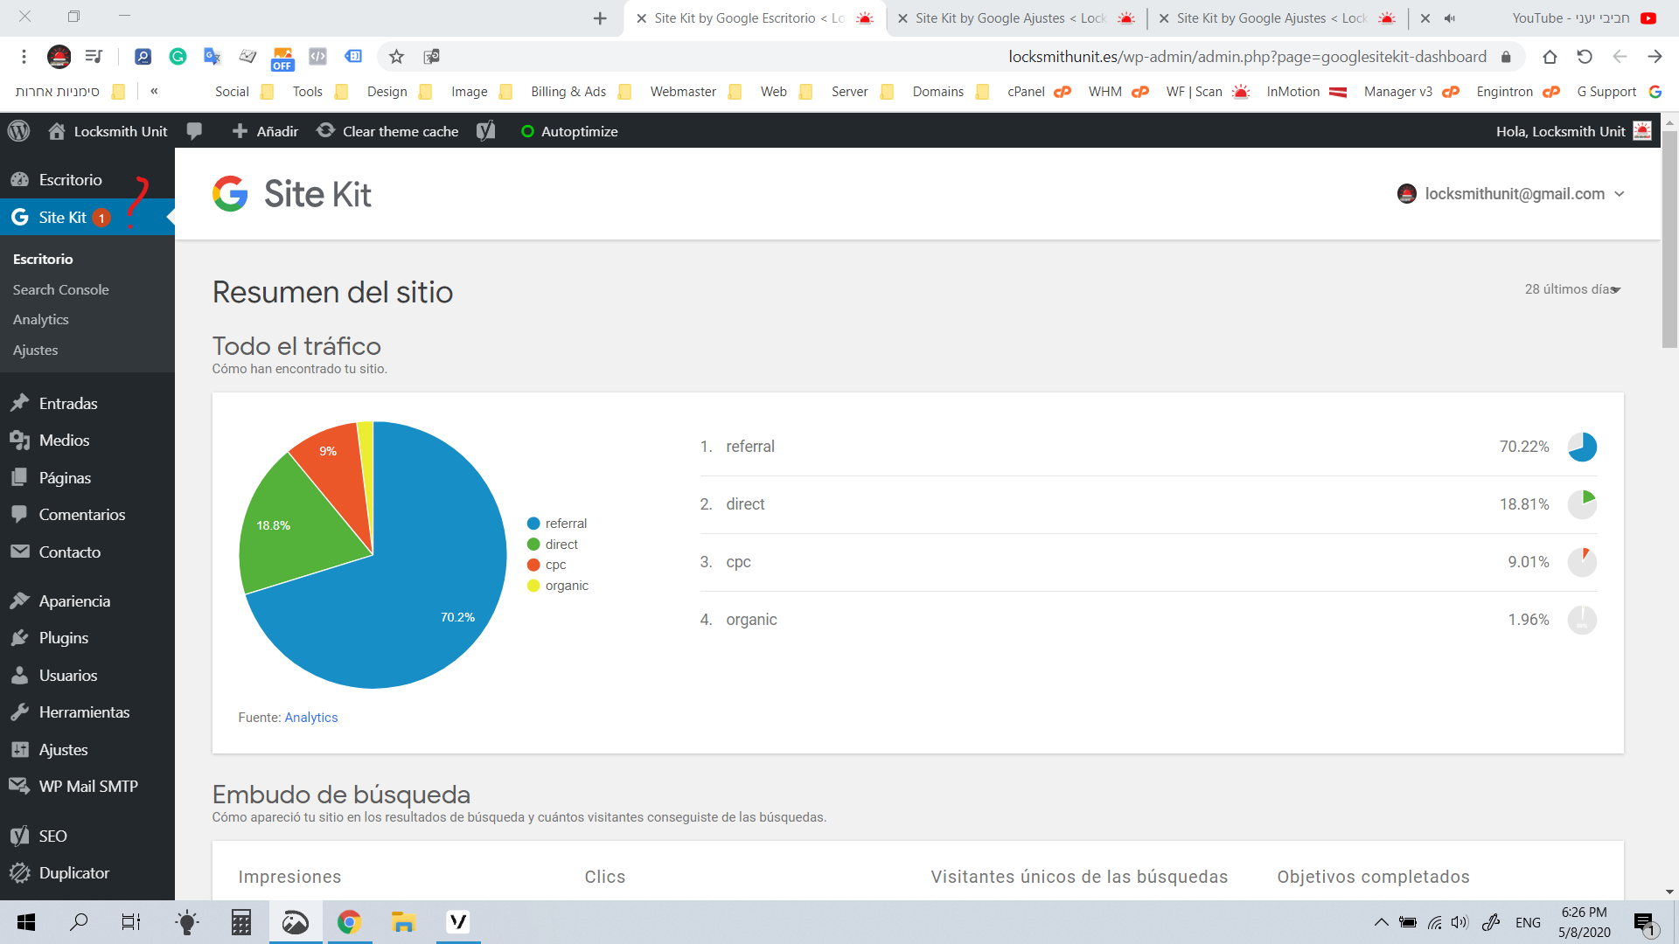Open Calculator from the taskbar
1679x944 pixels.
(x=241, y=922)
